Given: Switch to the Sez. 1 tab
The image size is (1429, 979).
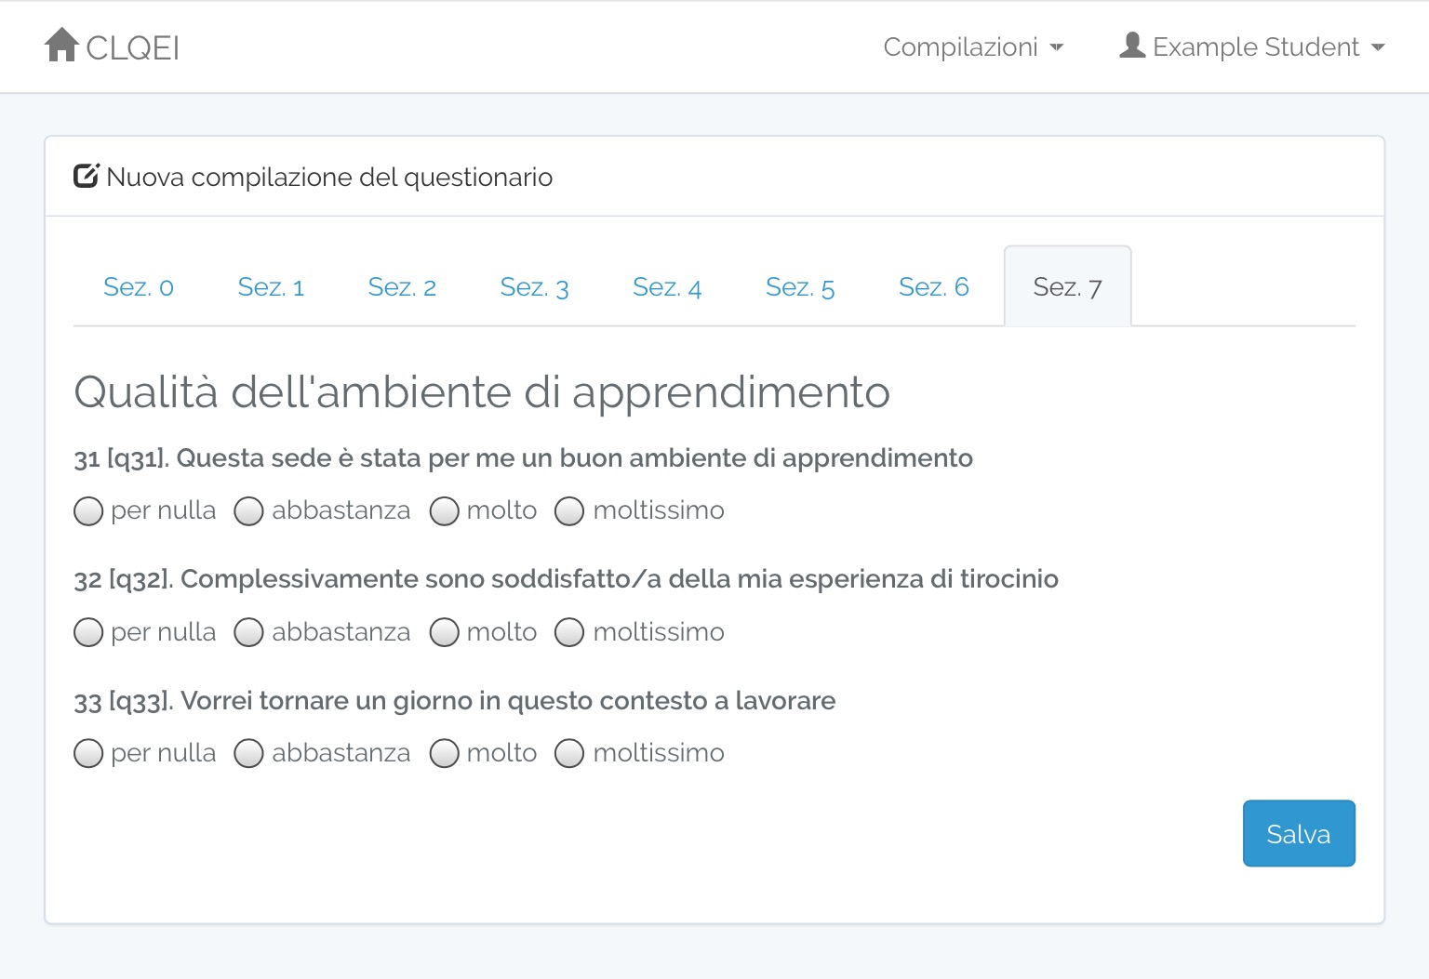Looking at the screenshot, I should point(271,286).
